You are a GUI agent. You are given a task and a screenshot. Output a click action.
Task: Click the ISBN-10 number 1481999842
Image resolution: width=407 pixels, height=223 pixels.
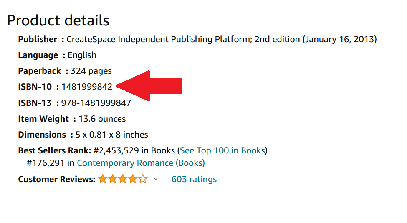tap(87, 87)
